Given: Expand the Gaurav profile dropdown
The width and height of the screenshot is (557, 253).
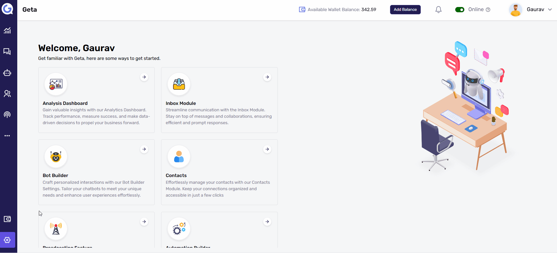Looking at the screenshot, I should [550, 10].
